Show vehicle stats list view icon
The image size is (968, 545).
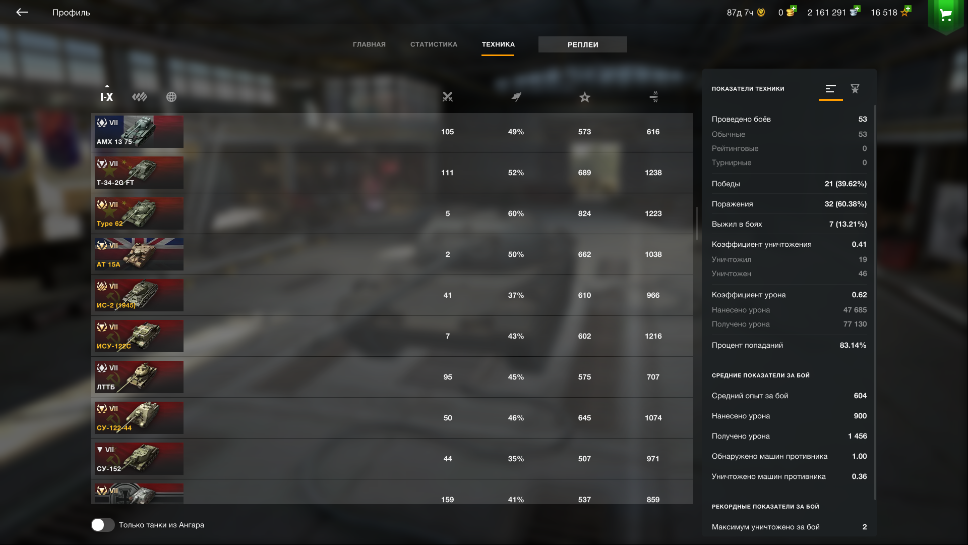coord(831,89)
